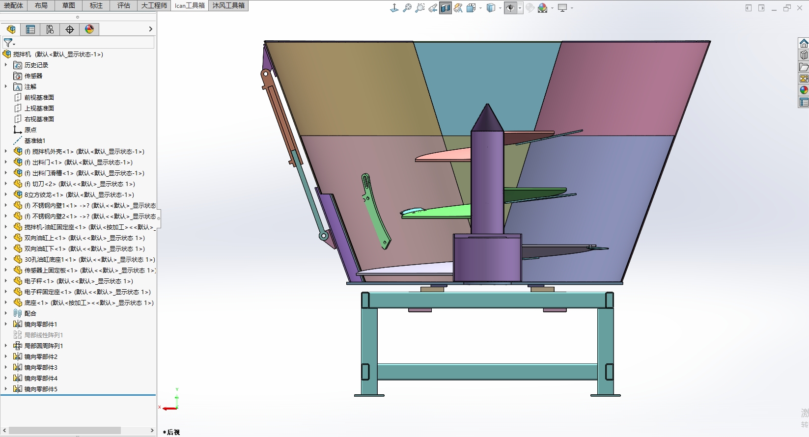This screenshot has height=437, width=809.
Task: Switch to the 评估 tab
Action: pos(124,5)
